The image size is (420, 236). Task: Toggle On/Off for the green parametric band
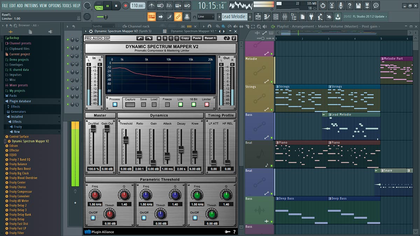(x=195, y=218)
